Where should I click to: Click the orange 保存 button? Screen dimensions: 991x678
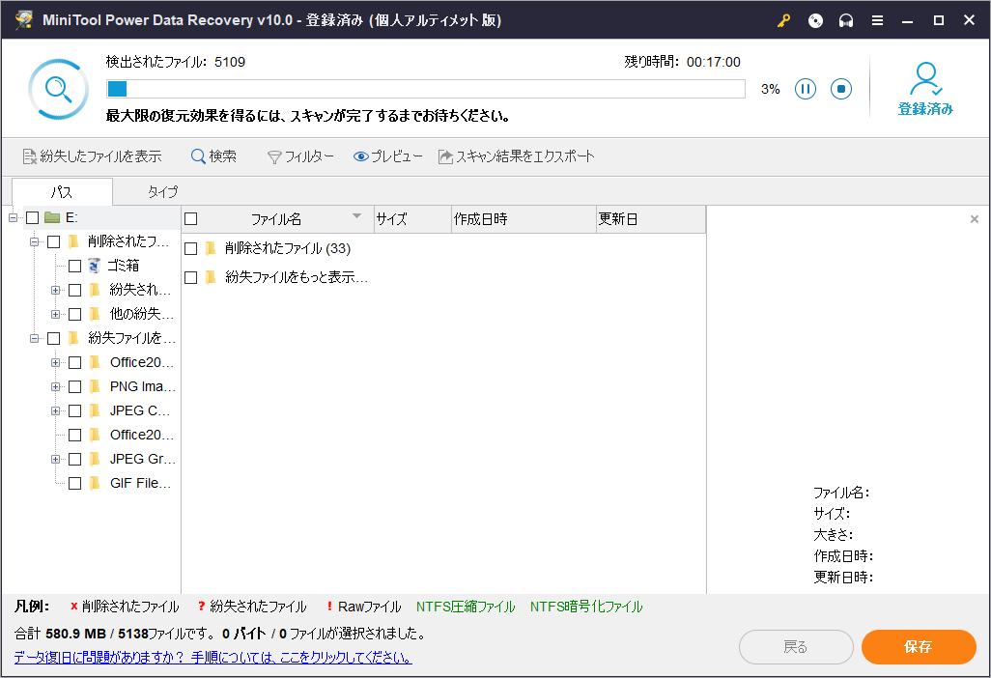click(919, 647)
